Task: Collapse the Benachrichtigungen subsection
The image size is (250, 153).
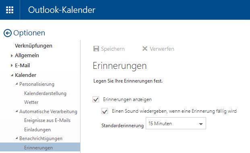Action: [x=17, y=139]
